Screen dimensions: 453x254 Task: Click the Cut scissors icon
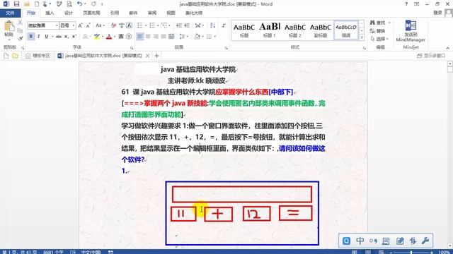[x=20, y=23]
